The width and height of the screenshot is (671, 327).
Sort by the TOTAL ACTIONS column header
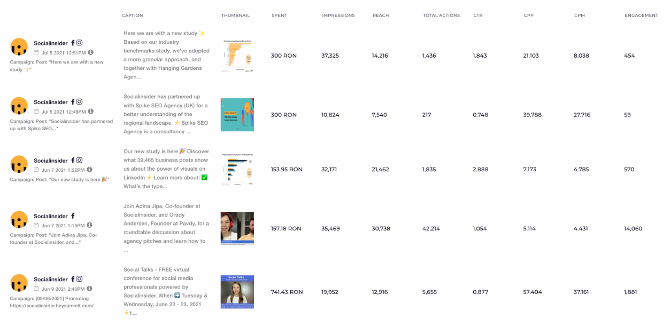[x=441, y=15]
